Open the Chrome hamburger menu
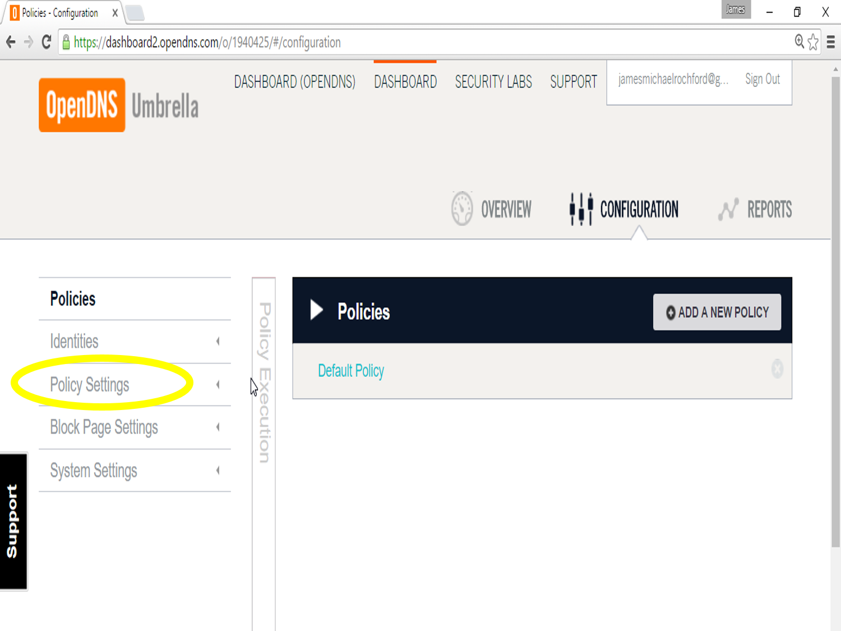The height and width of the screenshot is (631, 841). (831, 42)
